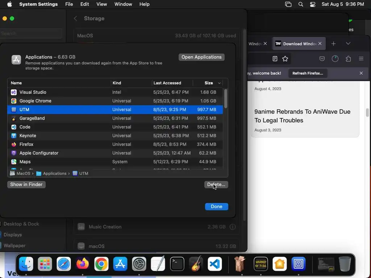Open the Trash in the Dock
371x278 pixels.
345,264
